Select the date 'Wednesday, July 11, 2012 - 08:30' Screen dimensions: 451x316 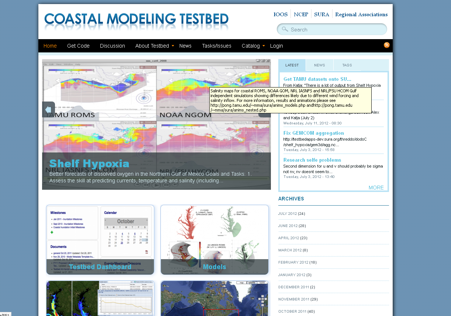tap(313, 123)
